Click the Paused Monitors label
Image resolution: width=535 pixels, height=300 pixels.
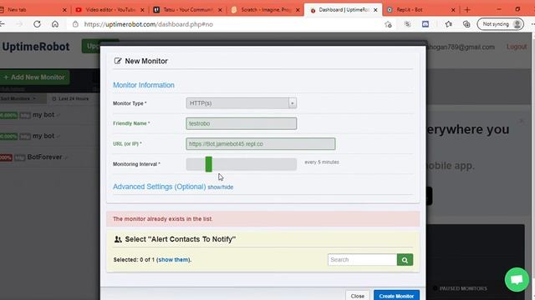coord(463,288)
